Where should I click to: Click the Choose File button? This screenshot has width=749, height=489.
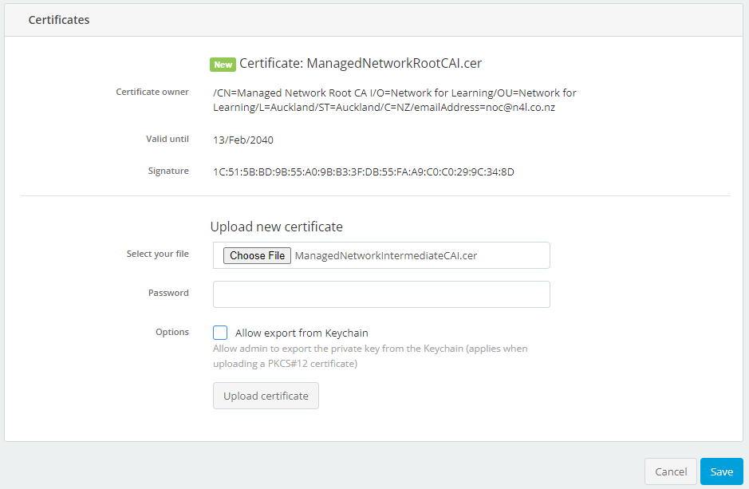point(257,255)
